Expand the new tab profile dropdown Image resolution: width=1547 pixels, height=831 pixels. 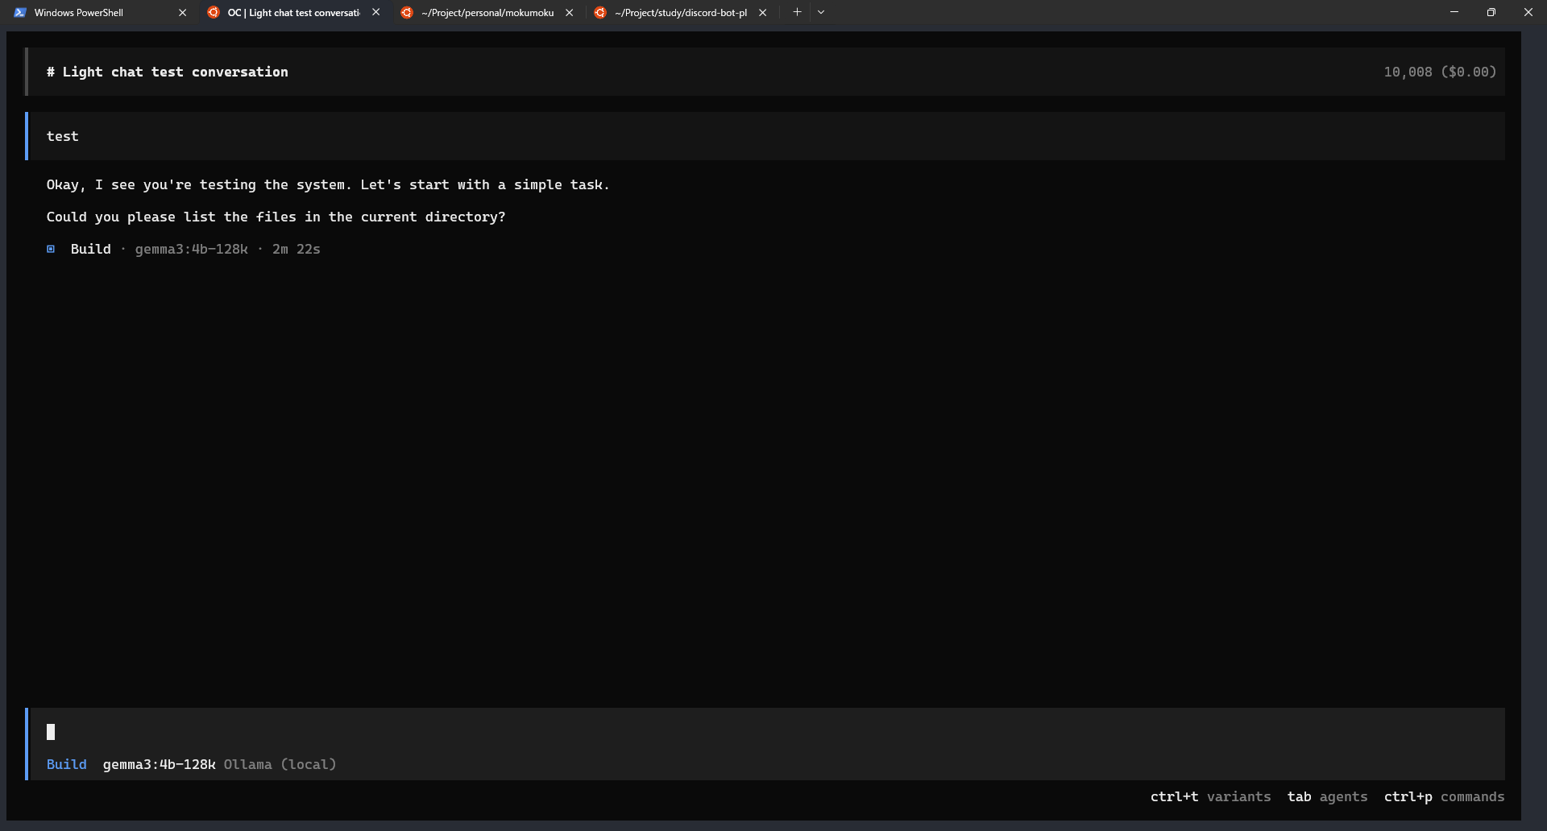(x=821, y=12)
